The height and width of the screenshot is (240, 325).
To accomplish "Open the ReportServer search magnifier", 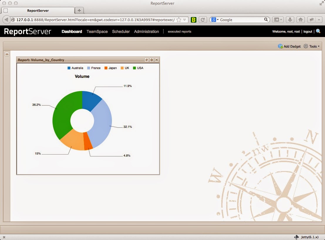I will (318, 31).
